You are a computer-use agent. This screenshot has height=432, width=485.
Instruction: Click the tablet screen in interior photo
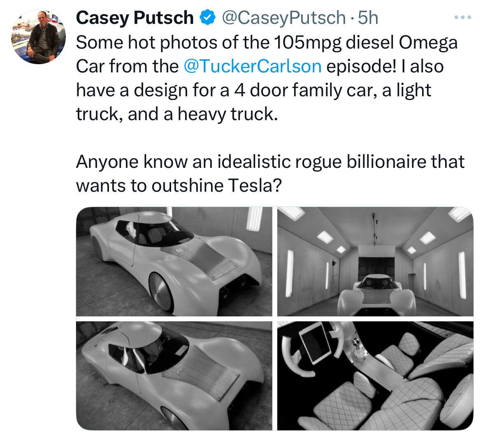tap(316, 343)
